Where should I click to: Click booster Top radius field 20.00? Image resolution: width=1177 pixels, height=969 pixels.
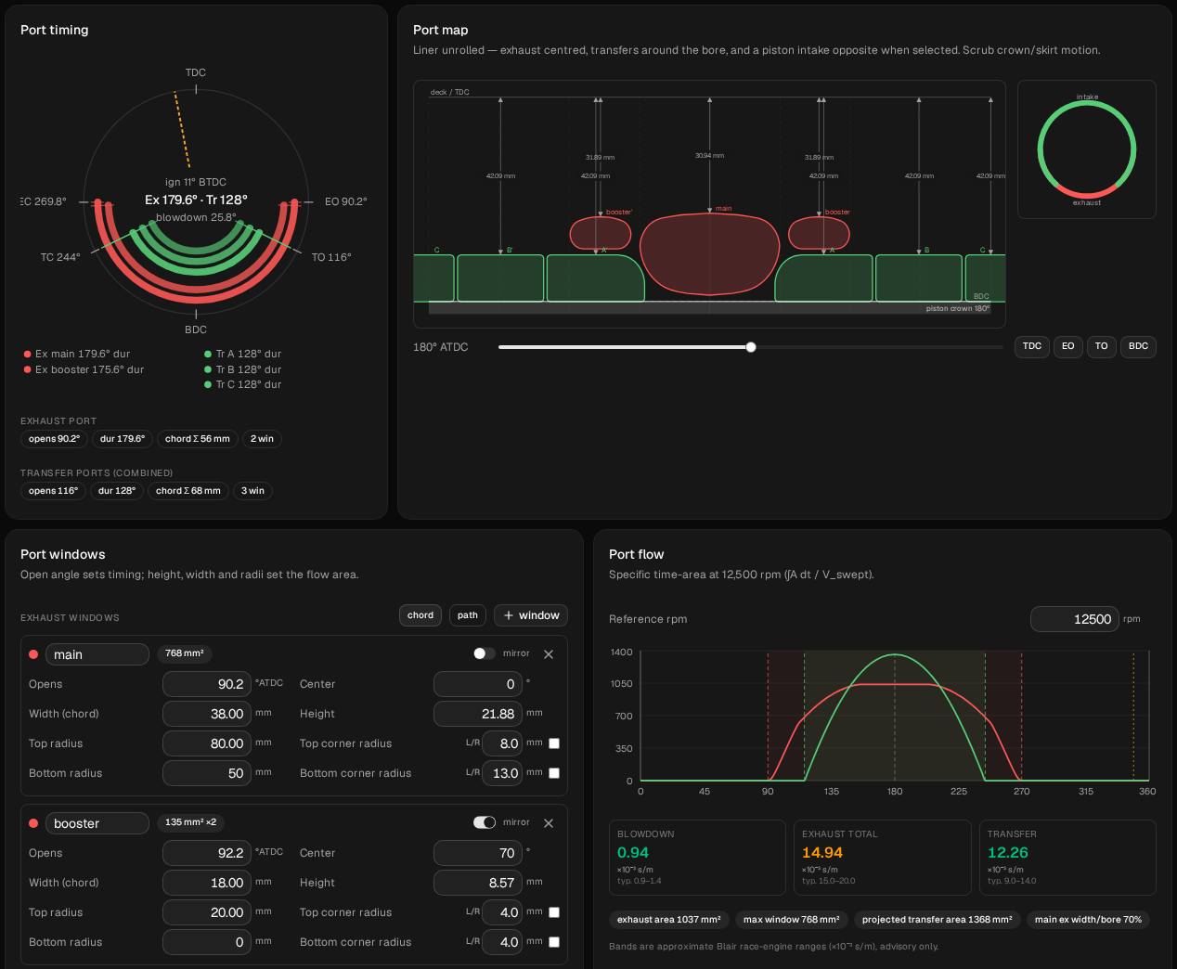point(207,912)
